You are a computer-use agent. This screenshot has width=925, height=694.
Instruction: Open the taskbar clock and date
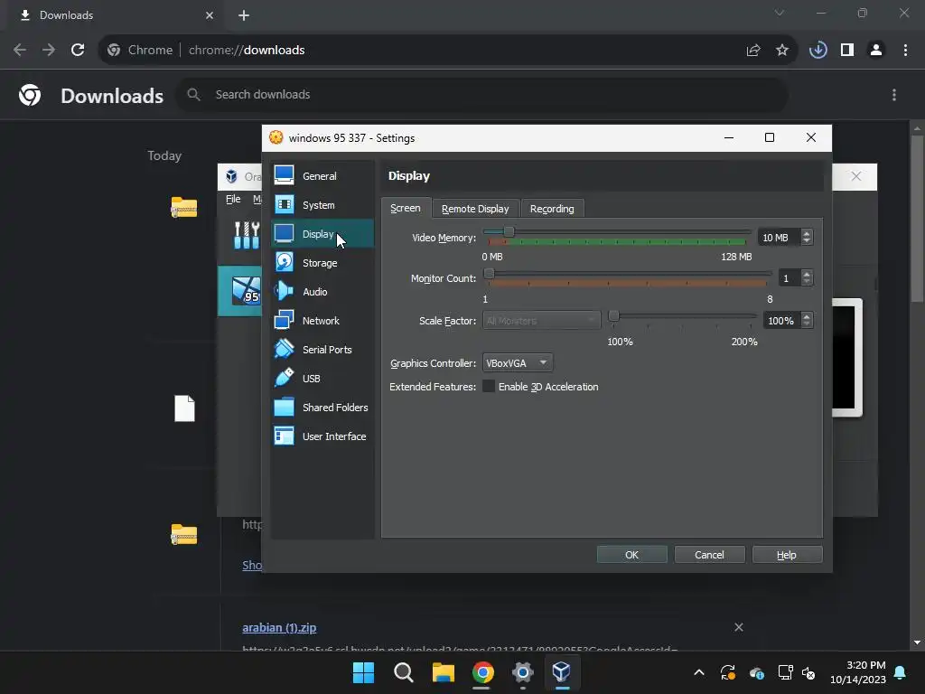click(858, 672)
